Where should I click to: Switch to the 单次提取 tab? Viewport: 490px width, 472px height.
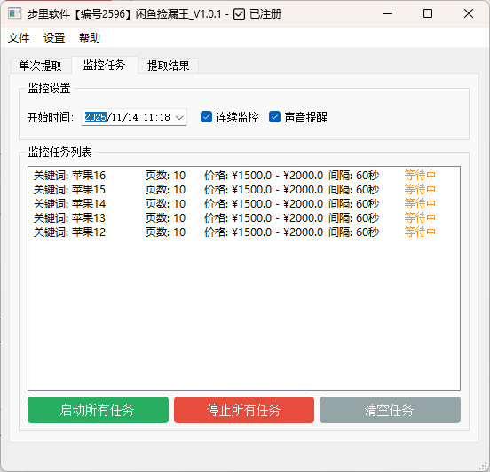(x=41, y=66)
